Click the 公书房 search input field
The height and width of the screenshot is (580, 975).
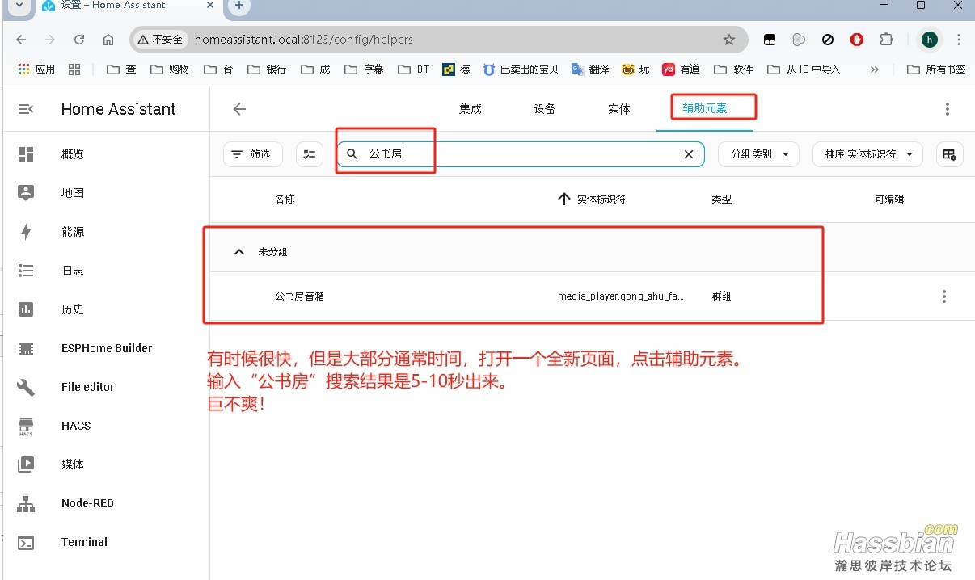(x=521, y=154)
